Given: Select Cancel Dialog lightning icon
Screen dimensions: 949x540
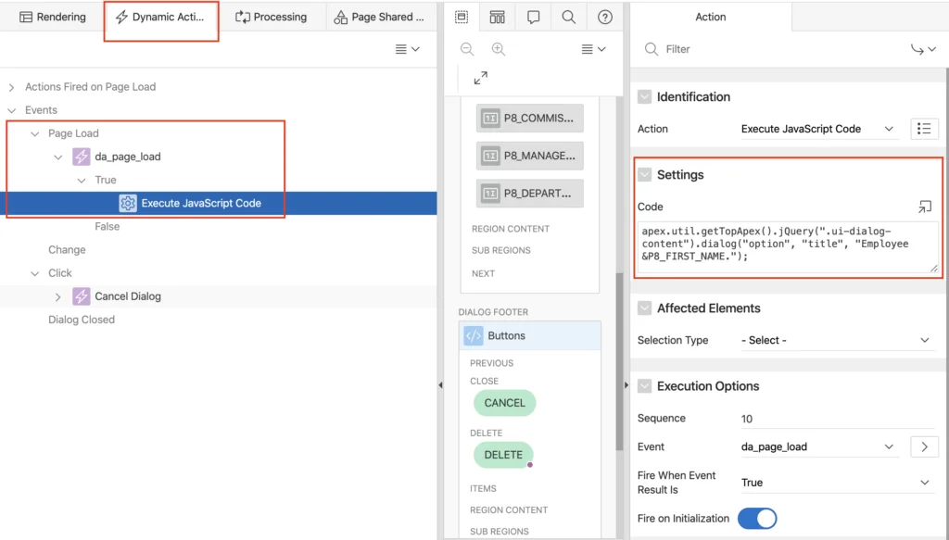Looking at the screenshot, I should coord(82,296).
